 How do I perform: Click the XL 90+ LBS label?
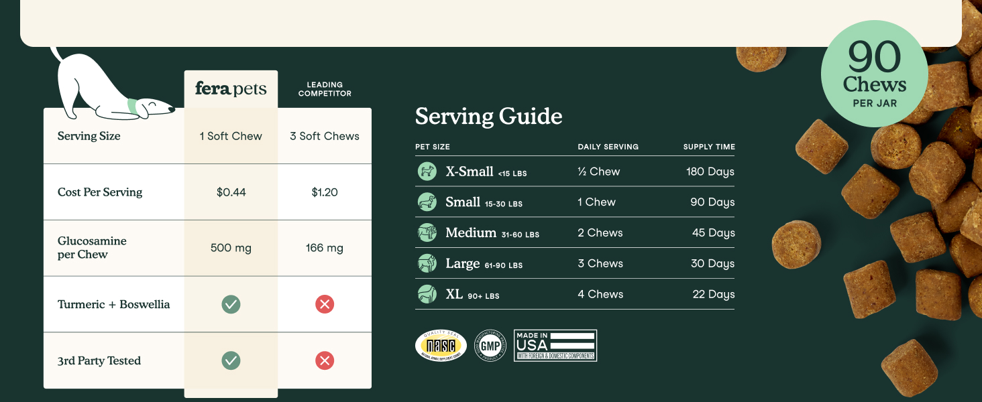(x=472, y=294)
